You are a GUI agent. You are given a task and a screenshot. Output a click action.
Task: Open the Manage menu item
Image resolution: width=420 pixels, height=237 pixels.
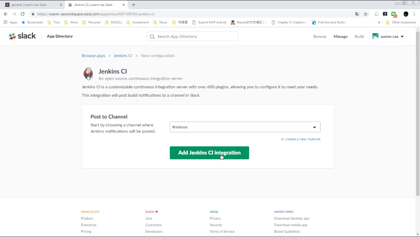[341, 36]
